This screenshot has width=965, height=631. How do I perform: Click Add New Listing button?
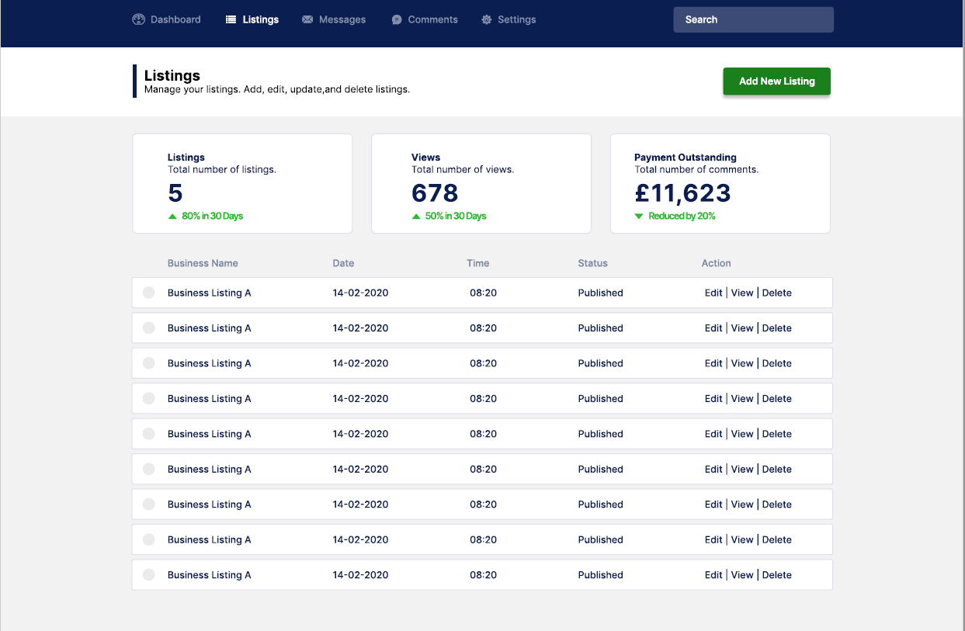(x=777, y=81)
